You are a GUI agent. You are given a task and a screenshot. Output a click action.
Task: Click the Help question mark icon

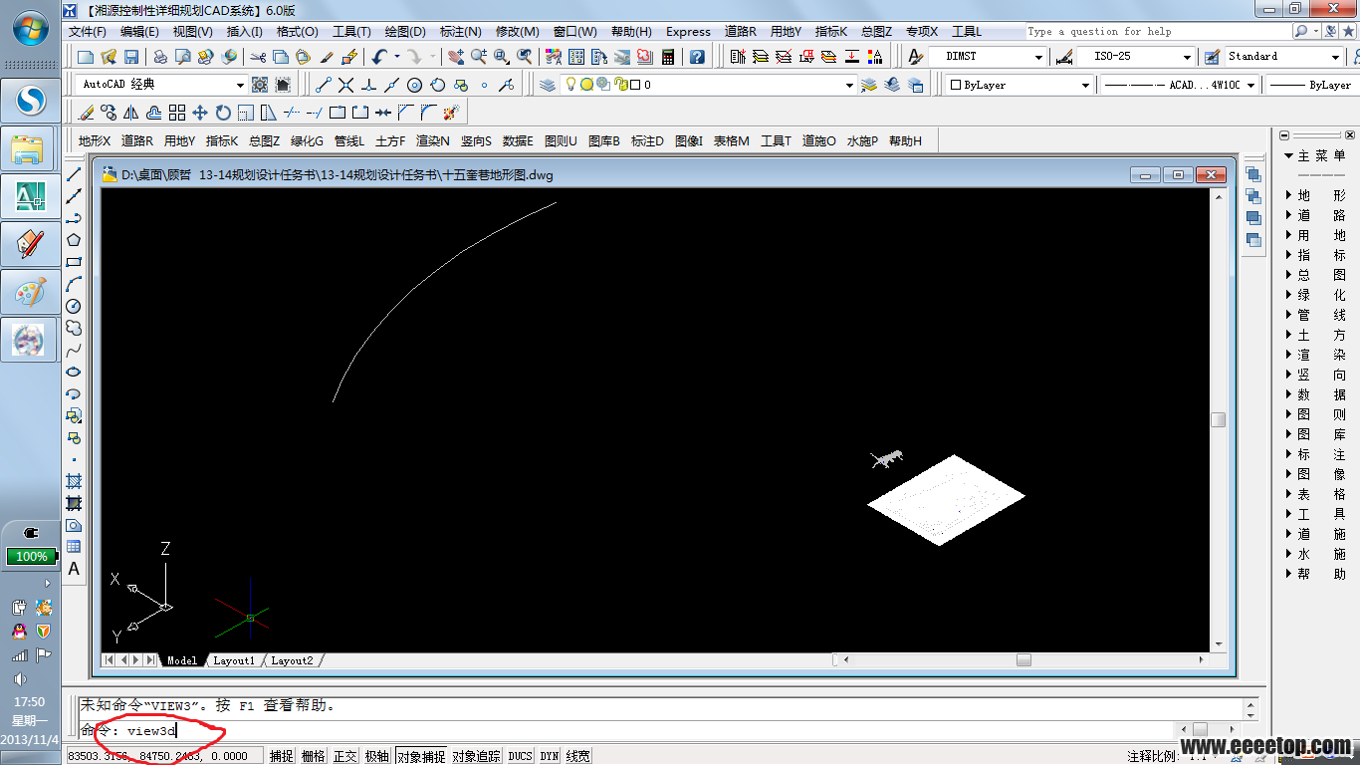(x=698, y=57)
